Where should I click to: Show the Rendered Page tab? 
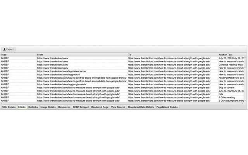[x=100, y=107]
